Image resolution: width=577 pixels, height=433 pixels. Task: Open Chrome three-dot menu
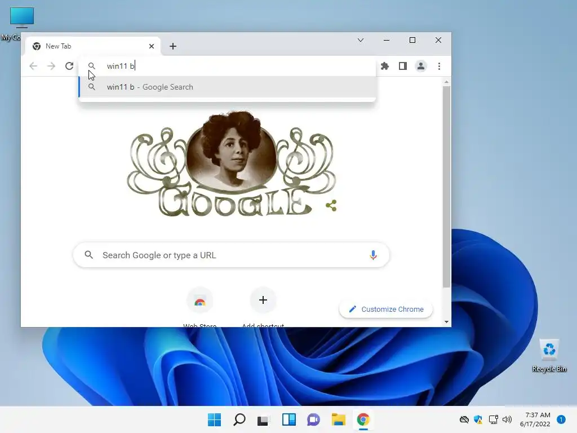coord(439,66)
